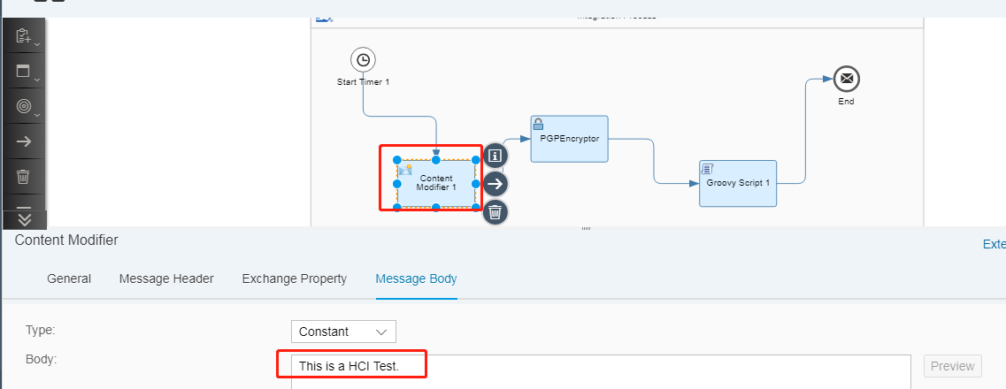Open the Participants palette in the left toolbar
The image size is (1006, 389).
(x=24, y=37)
